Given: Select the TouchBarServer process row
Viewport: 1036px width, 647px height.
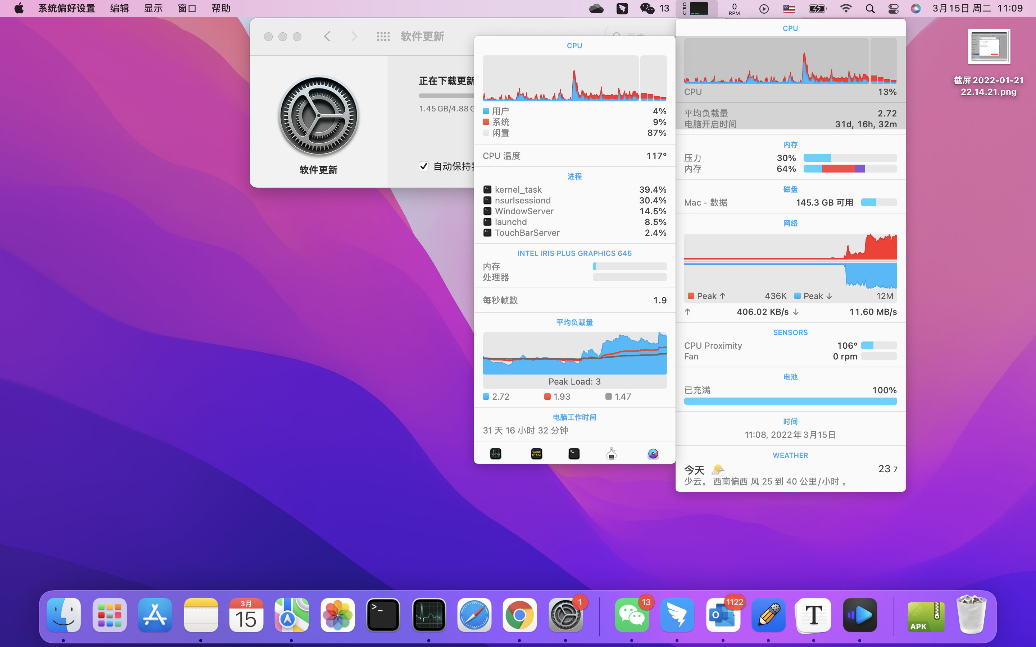Looking at the screenshot, I should (x=574, y=233).
